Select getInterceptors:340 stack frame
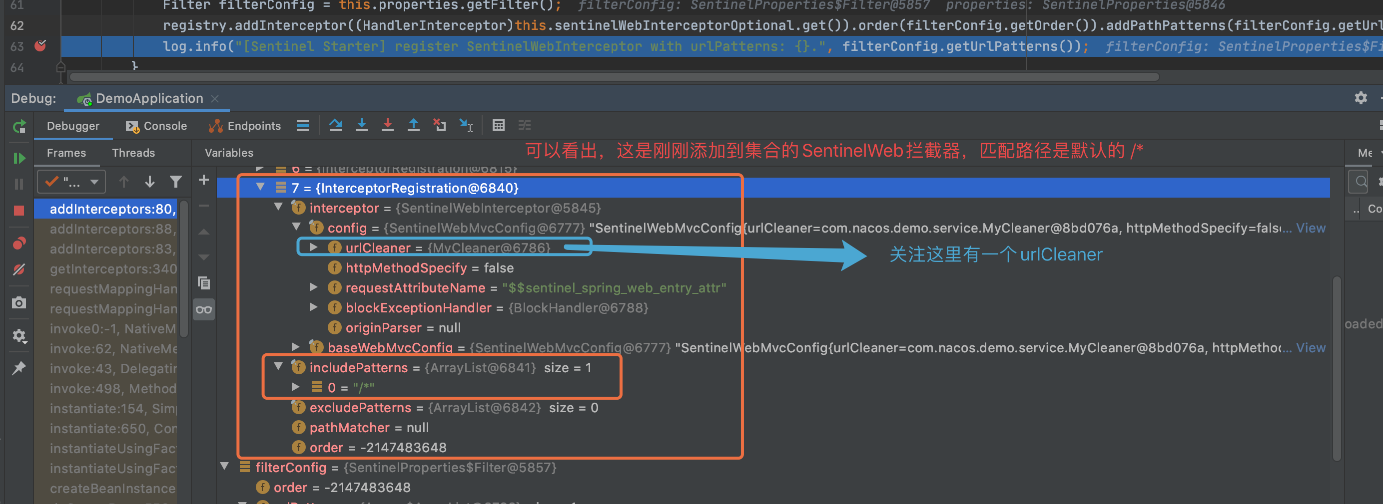The width and height of the screenshot is (1383, 504). click(106, 268)
